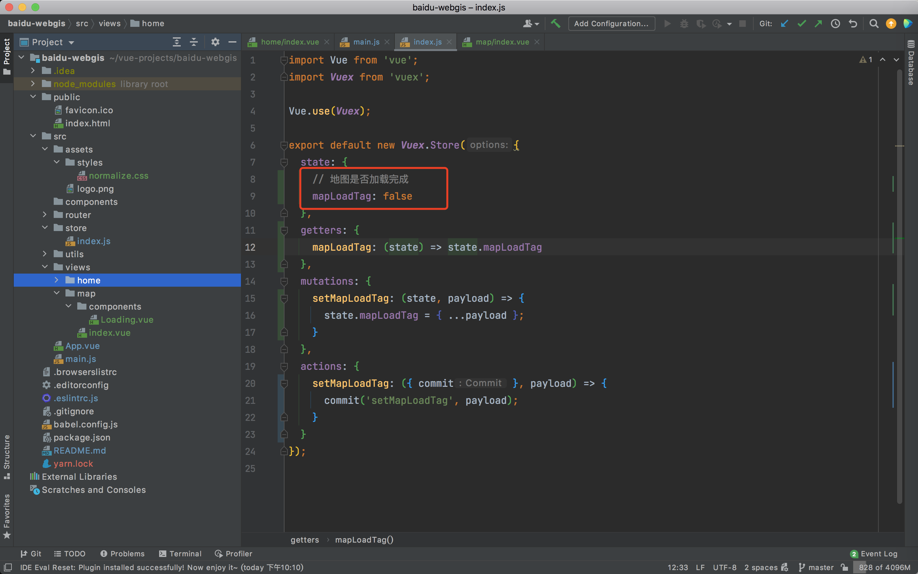The width and height of the screenshot is (918, 574).
Task: Click the editor vertical scrollbar
Action: click(x=899, y=287)
